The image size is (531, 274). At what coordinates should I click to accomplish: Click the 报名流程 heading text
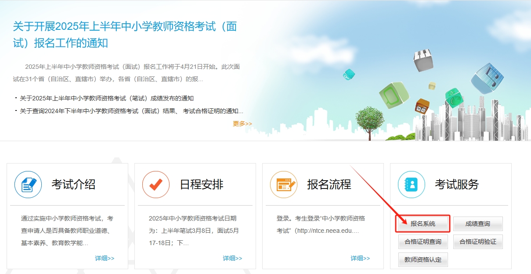(x=329, y=185)
